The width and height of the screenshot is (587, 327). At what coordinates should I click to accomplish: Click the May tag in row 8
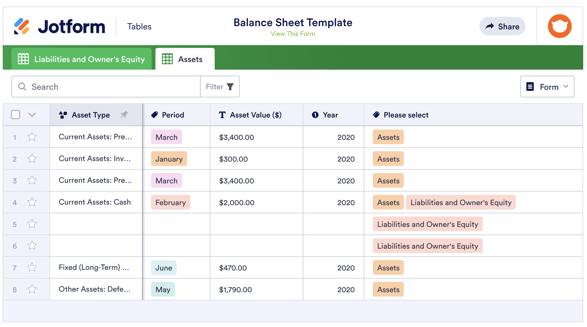coord(163,289)
